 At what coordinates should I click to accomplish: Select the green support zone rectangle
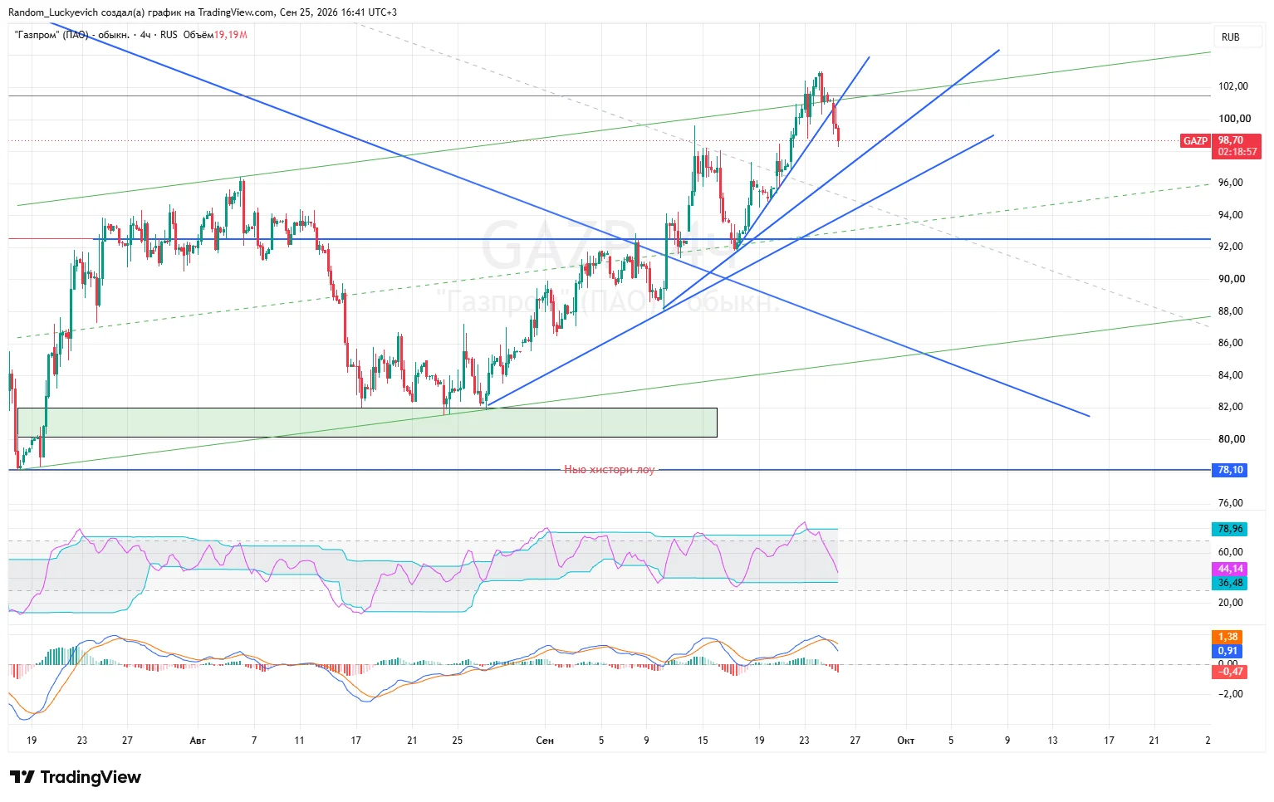[x=367, y=423]
